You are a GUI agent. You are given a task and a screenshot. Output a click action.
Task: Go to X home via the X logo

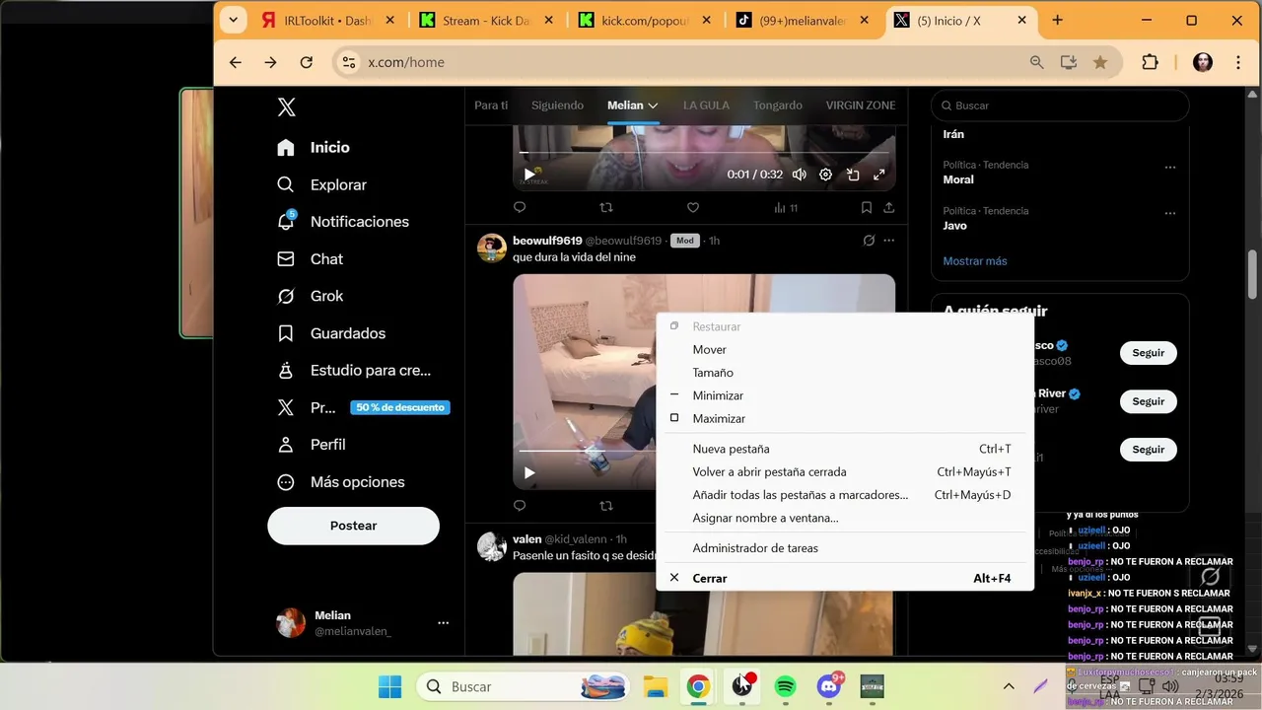286,107
